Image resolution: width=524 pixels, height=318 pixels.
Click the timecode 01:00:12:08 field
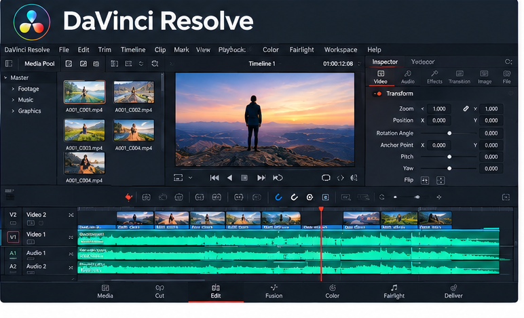338,64
